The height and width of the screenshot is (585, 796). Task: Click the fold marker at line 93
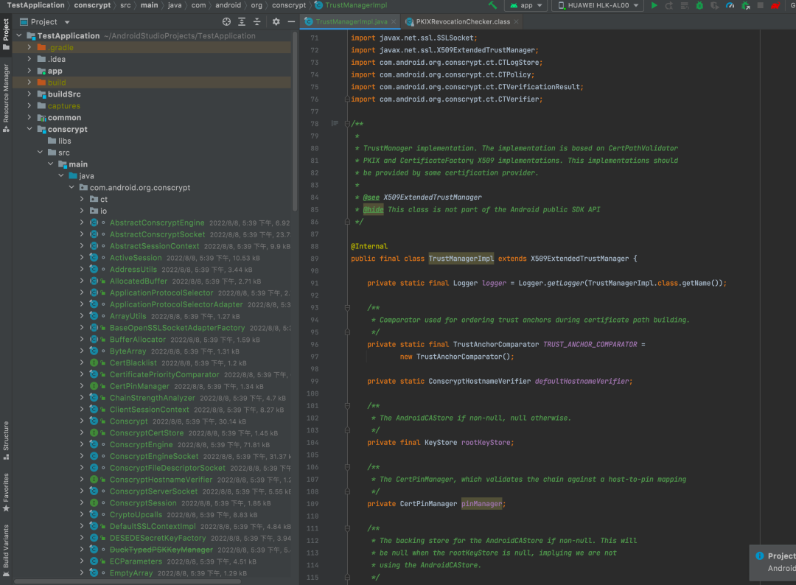(347, 307)
